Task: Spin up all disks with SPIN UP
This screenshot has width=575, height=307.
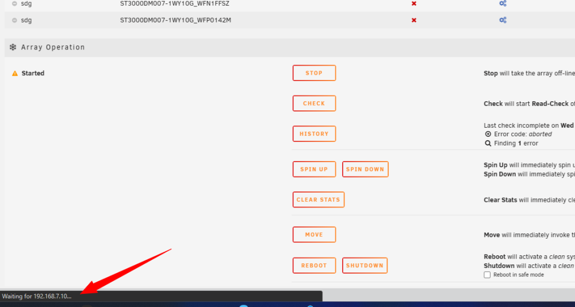Action: (x=314, y=169)
